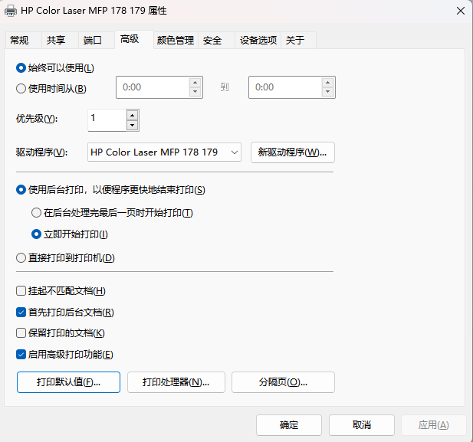This screenshot has height=442, width=473.
Task: Click the 新驱动程序 button
Action: tap(293, 152)
